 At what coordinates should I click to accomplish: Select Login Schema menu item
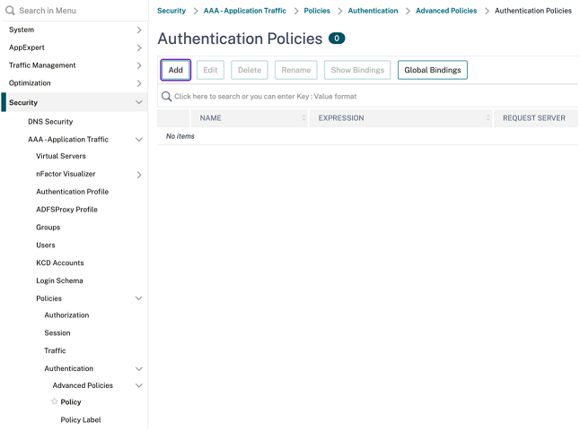[59, 280]
